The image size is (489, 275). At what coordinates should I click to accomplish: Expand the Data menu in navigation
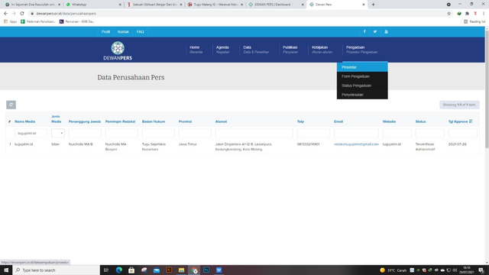tap(256, 50)
